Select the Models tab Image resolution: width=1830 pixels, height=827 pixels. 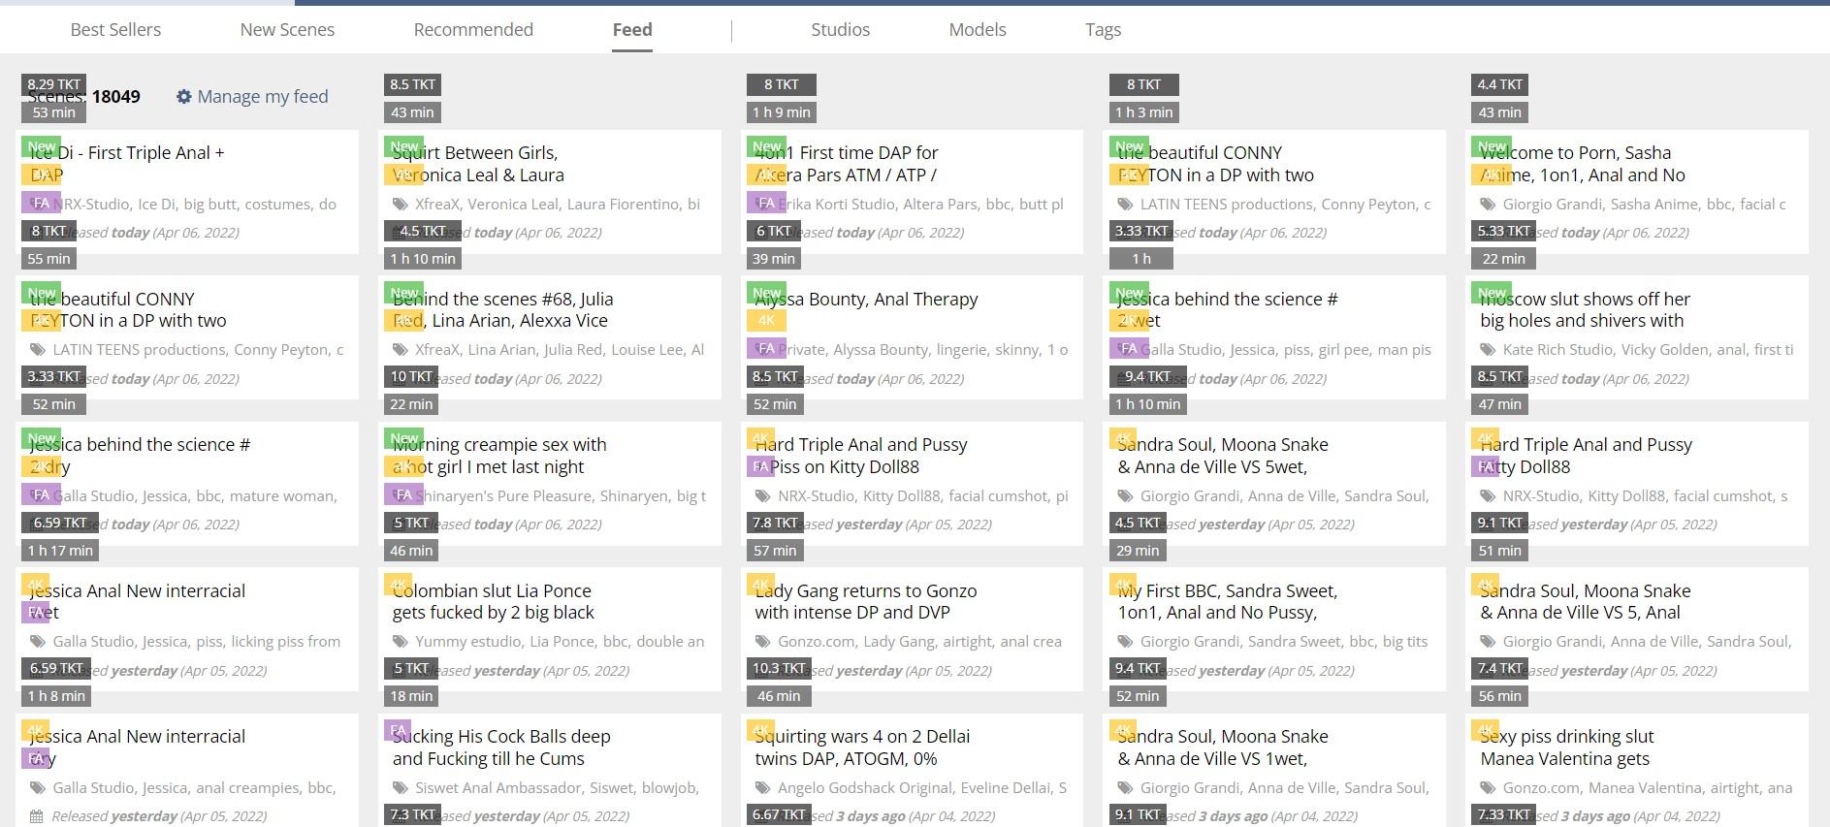(977, 30)
